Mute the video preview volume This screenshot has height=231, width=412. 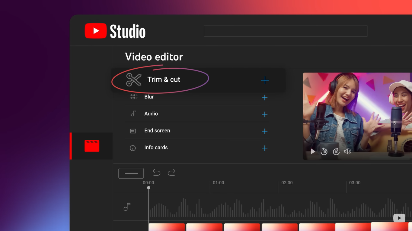coord(347,151)
